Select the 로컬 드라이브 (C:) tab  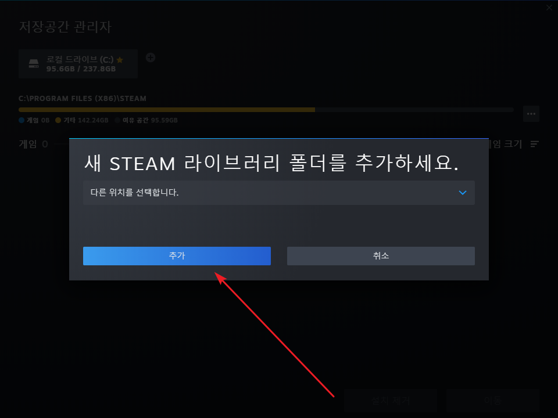point(78,64)
